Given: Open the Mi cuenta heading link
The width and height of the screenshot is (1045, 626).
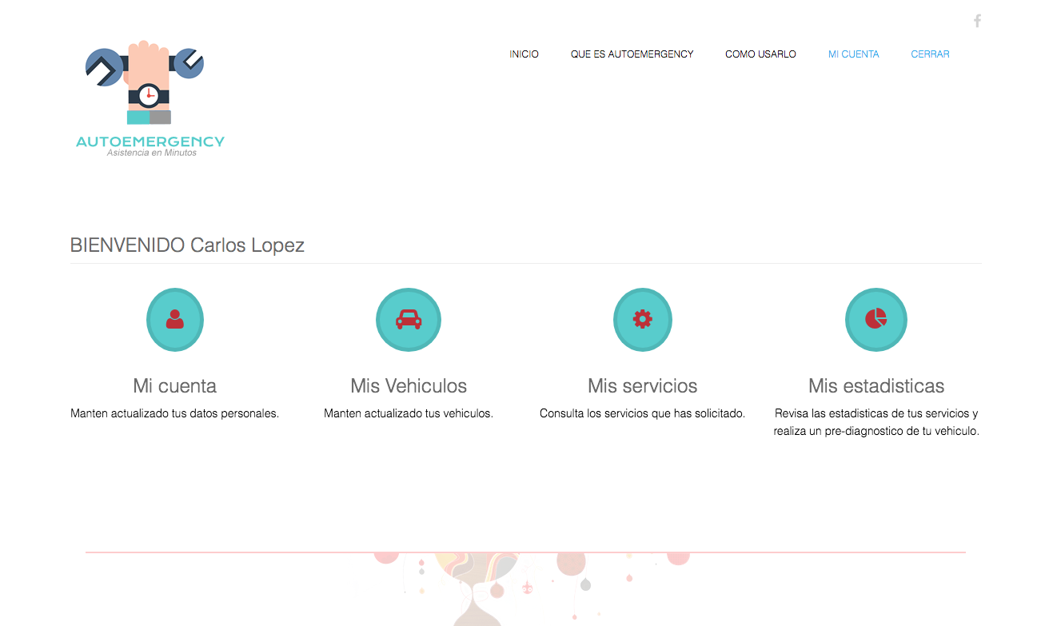Looking at the screenshot, I should tap(175, 386).
